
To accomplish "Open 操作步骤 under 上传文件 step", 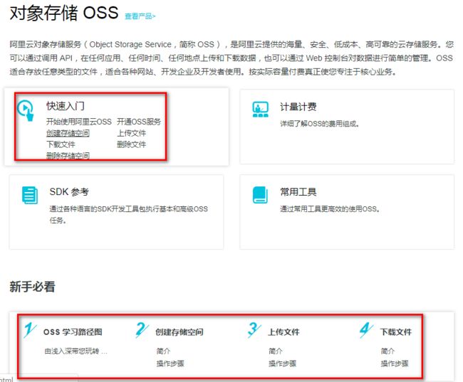I will [x=282, y=364].
